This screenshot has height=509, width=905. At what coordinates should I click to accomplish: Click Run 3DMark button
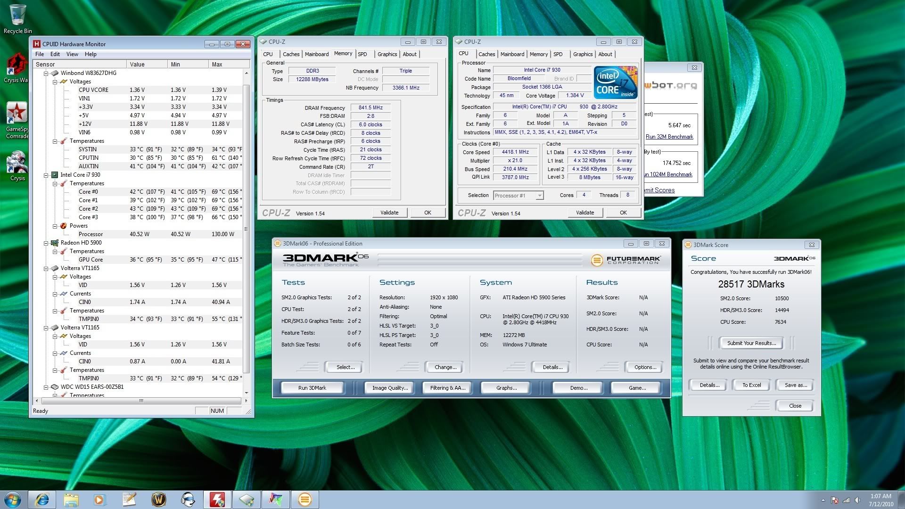(312, 388)
